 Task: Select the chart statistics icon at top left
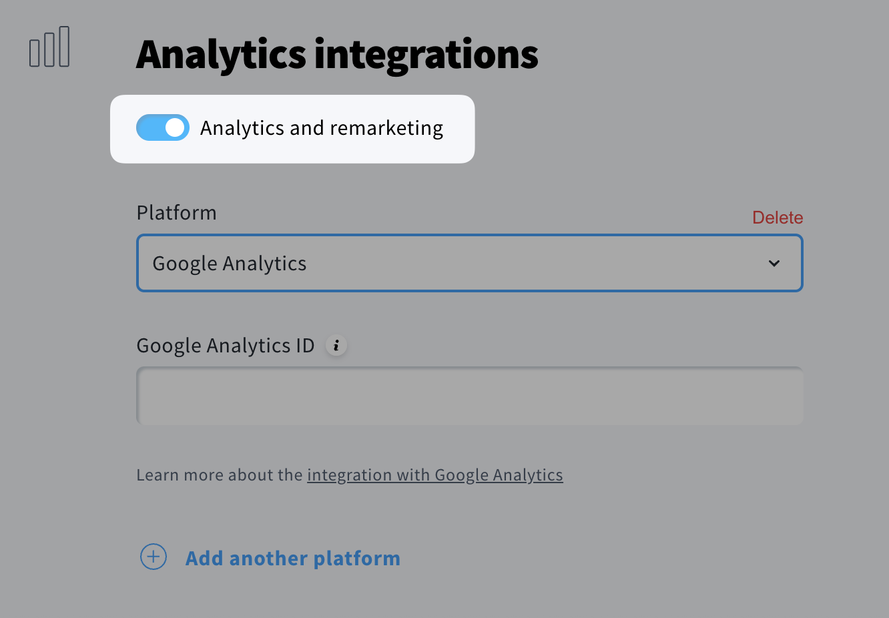pos(49,47)
